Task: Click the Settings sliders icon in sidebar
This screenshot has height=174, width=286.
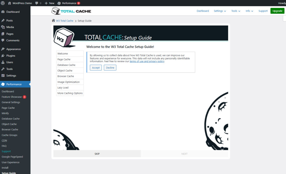Action: [x=3, y=76]
